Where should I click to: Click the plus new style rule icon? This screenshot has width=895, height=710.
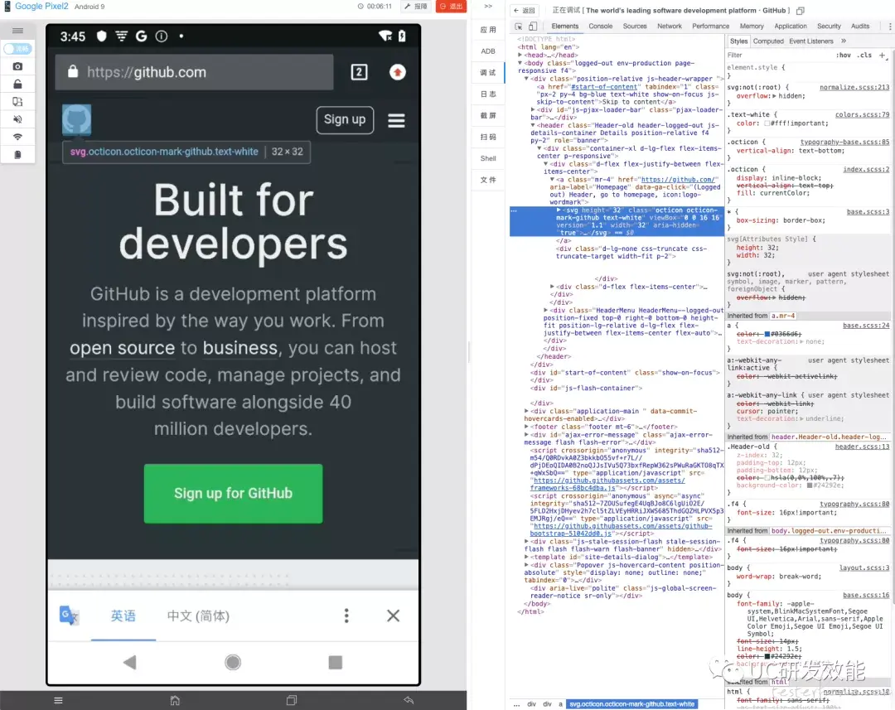pos(883,56)
